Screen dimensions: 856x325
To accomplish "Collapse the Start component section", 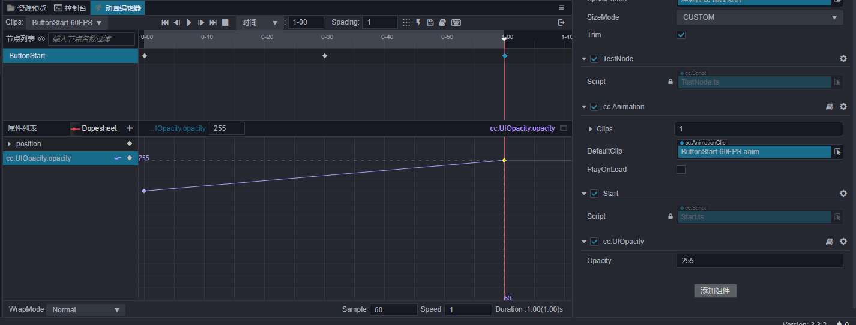I will (x=583, y=194).
